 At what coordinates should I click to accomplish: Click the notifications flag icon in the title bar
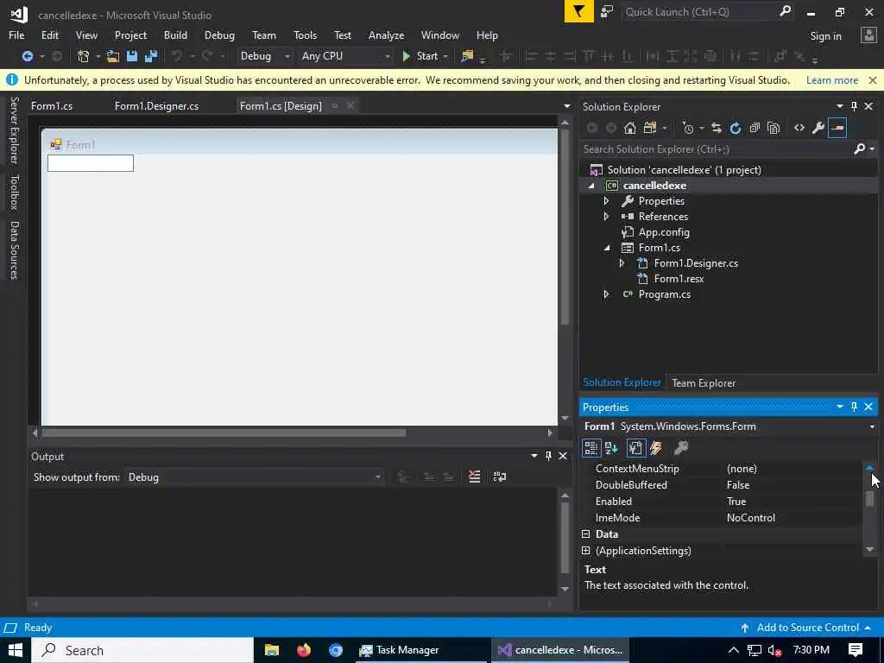click(578, 11)
